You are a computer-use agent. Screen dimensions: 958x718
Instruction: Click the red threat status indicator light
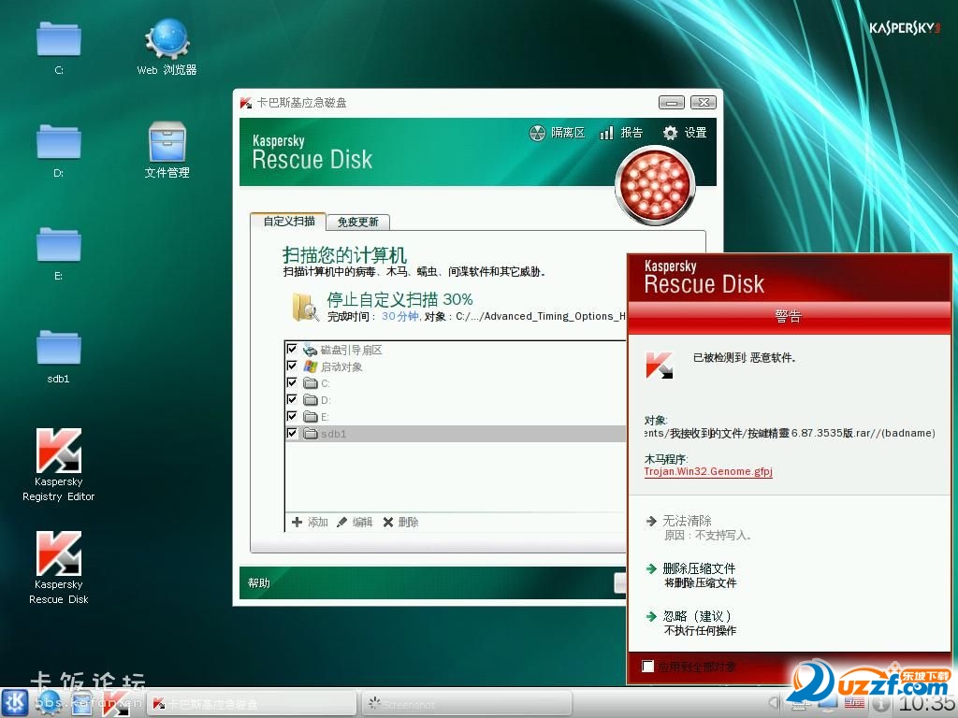tap(655, 184)
